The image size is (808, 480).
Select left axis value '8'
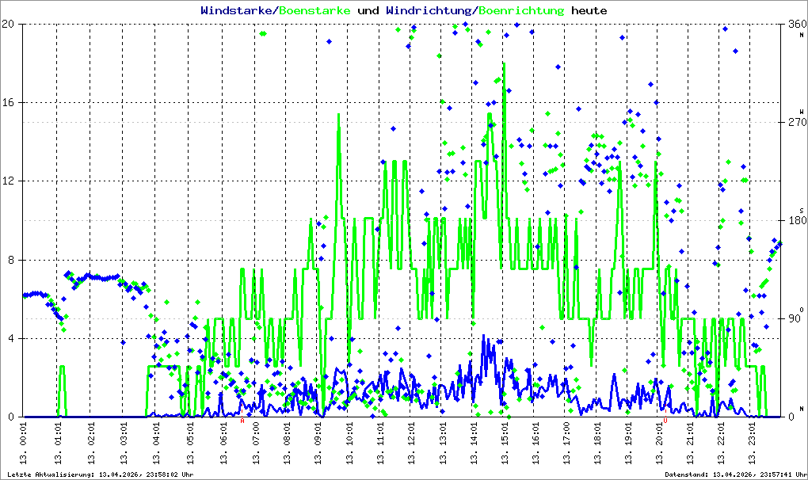pos(11,260)
